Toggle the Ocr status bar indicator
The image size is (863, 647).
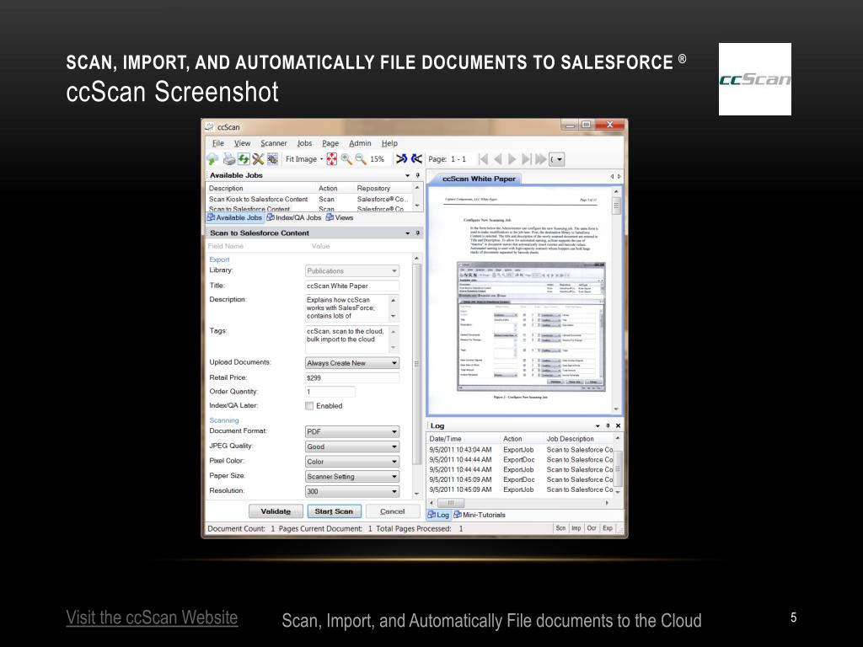pos(591,528)
